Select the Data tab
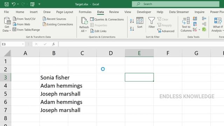Image resolution: width=224 pixels, height=126 pixels. (100, 12)
